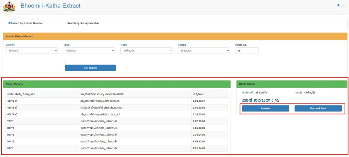The height and width of the screenshot is (157, 349).
Task: Click owner name in the 0.20.00.00 row
Action: [x=101, y=114]
